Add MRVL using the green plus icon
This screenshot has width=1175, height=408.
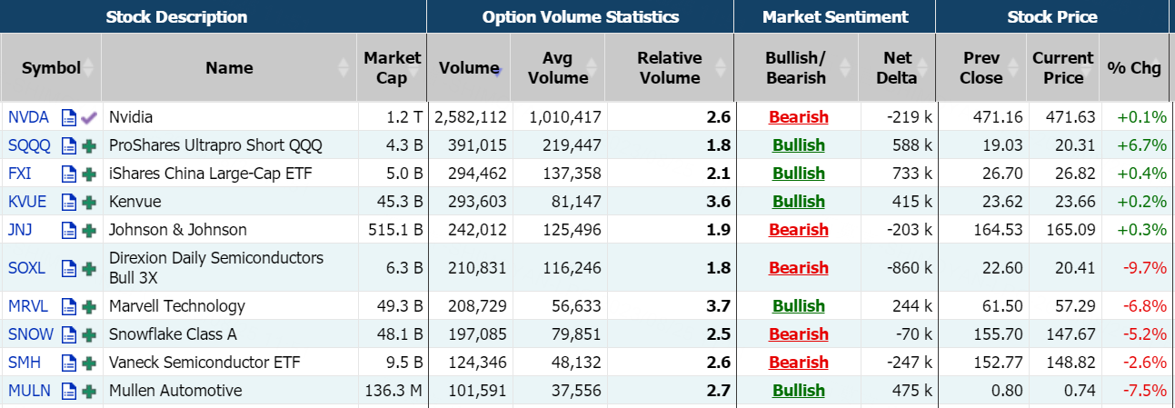[89, 306]
